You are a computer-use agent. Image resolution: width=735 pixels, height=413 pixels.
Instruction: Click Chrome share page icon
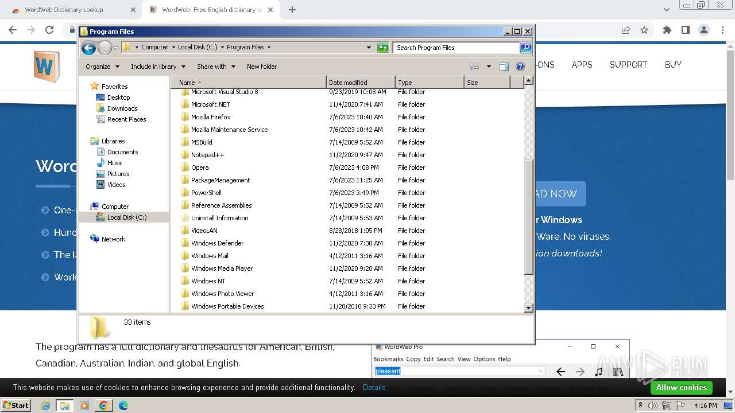[626, 30]
